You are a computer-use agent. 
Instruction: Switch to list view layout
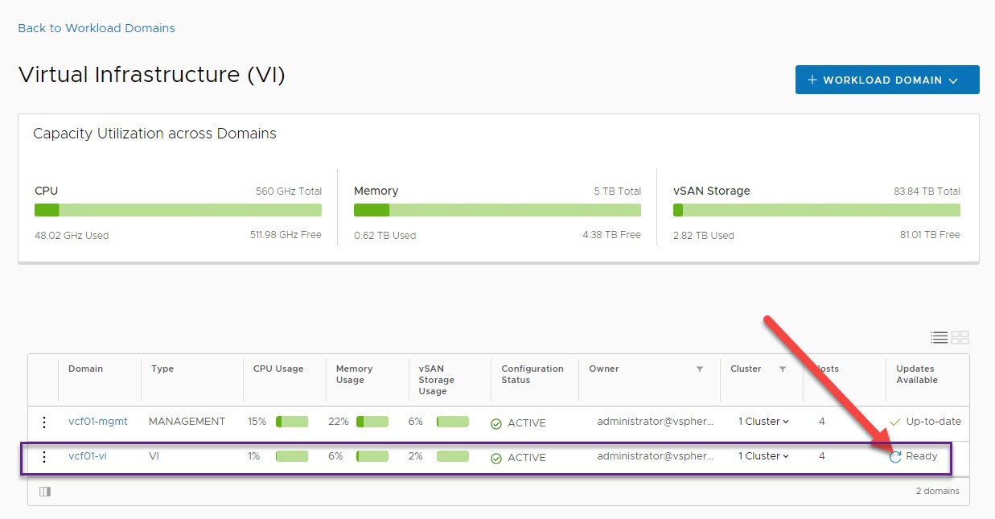938,337
